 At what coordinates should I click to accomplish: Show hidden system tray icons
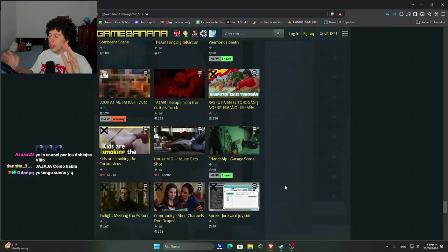coord(387,246)
